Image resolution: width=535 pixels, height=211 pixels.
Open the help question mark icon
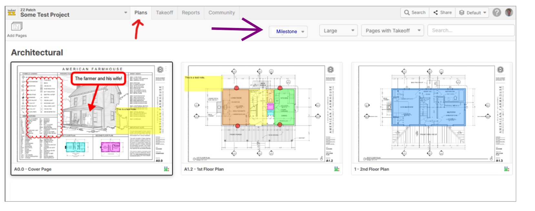[x=497, y=13]
